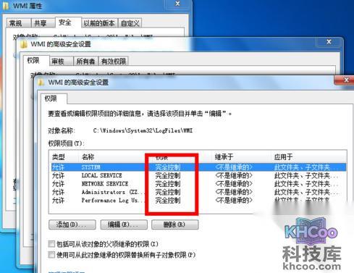Click the folder icon in WMI 属性 title bar

[x=5, y=5]
